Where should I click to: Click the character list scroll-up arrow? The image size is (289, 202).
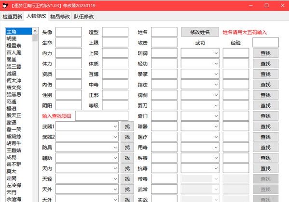pos(35,31)
